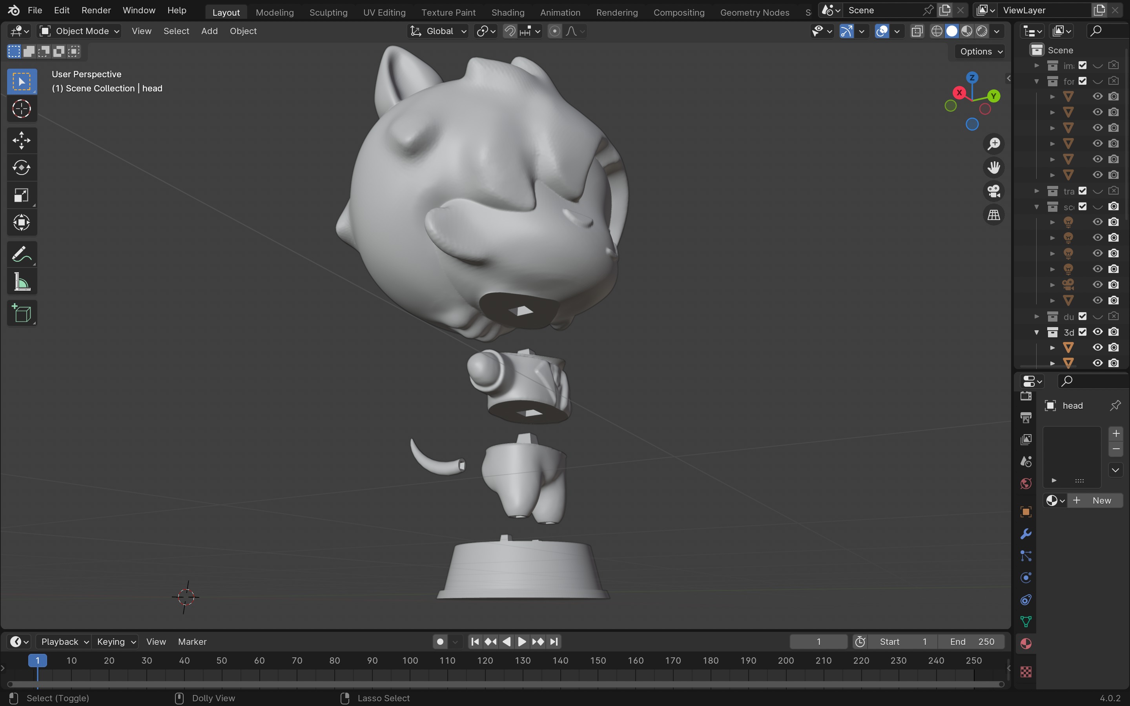Open the Texture properties tab checker icon
Screen dimensions: 1130x706
(x=1026, y=672)
